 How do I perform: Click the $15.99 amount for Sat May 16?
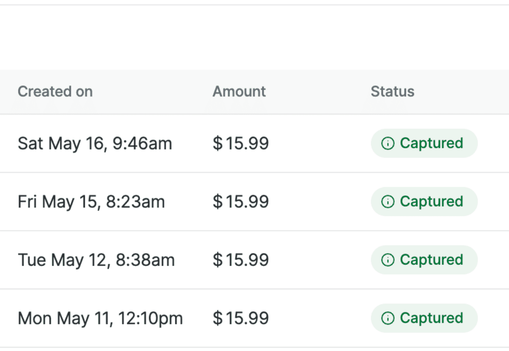coord(241,143)
